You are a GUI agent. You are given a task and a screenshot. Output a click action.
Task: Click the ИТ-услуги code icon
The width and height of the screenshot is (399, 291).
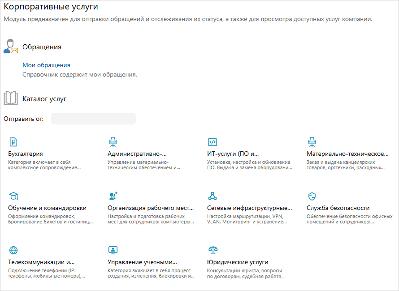pyautogui.click(x=213, y=142)
